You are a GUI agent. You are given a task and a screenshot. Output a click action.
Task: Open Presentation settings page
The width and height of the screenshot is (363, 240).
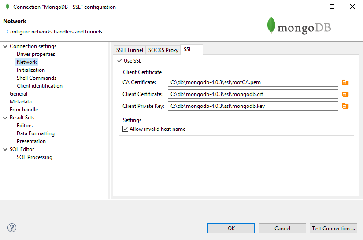(x=31, y=141)
